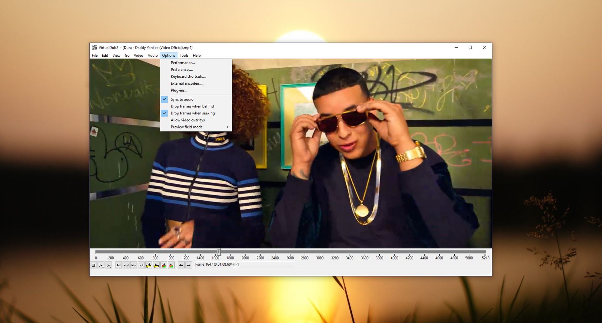
Task: Go to previous keyframe (yellow key, left arrow)
Action: [149, 265]
